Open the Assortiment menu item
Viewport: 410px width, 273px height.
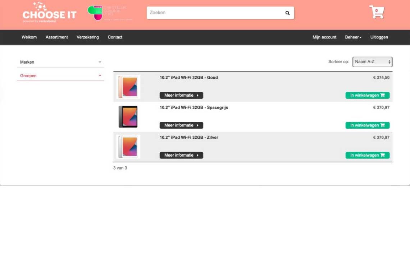[56, 37]
